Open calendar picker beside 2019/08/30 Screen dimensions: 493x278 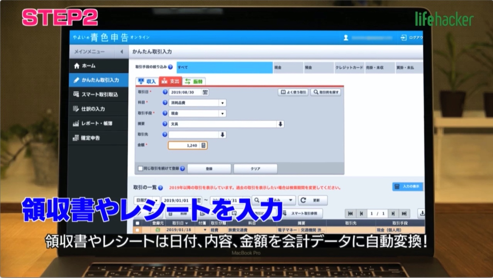coord(205,92)
